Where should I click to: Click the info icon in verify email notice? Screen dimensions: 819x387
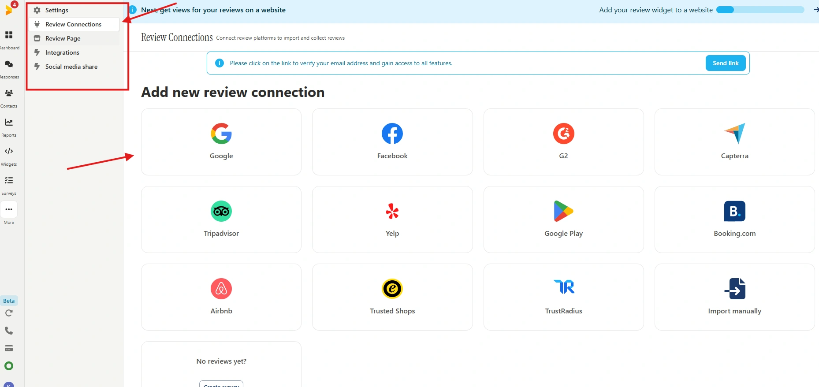pos(220,63)
